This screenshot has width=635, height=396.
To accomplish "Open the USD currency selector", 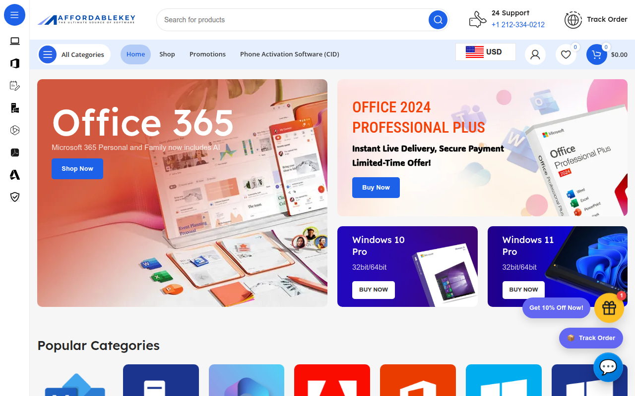I will [x=486, y=52].
